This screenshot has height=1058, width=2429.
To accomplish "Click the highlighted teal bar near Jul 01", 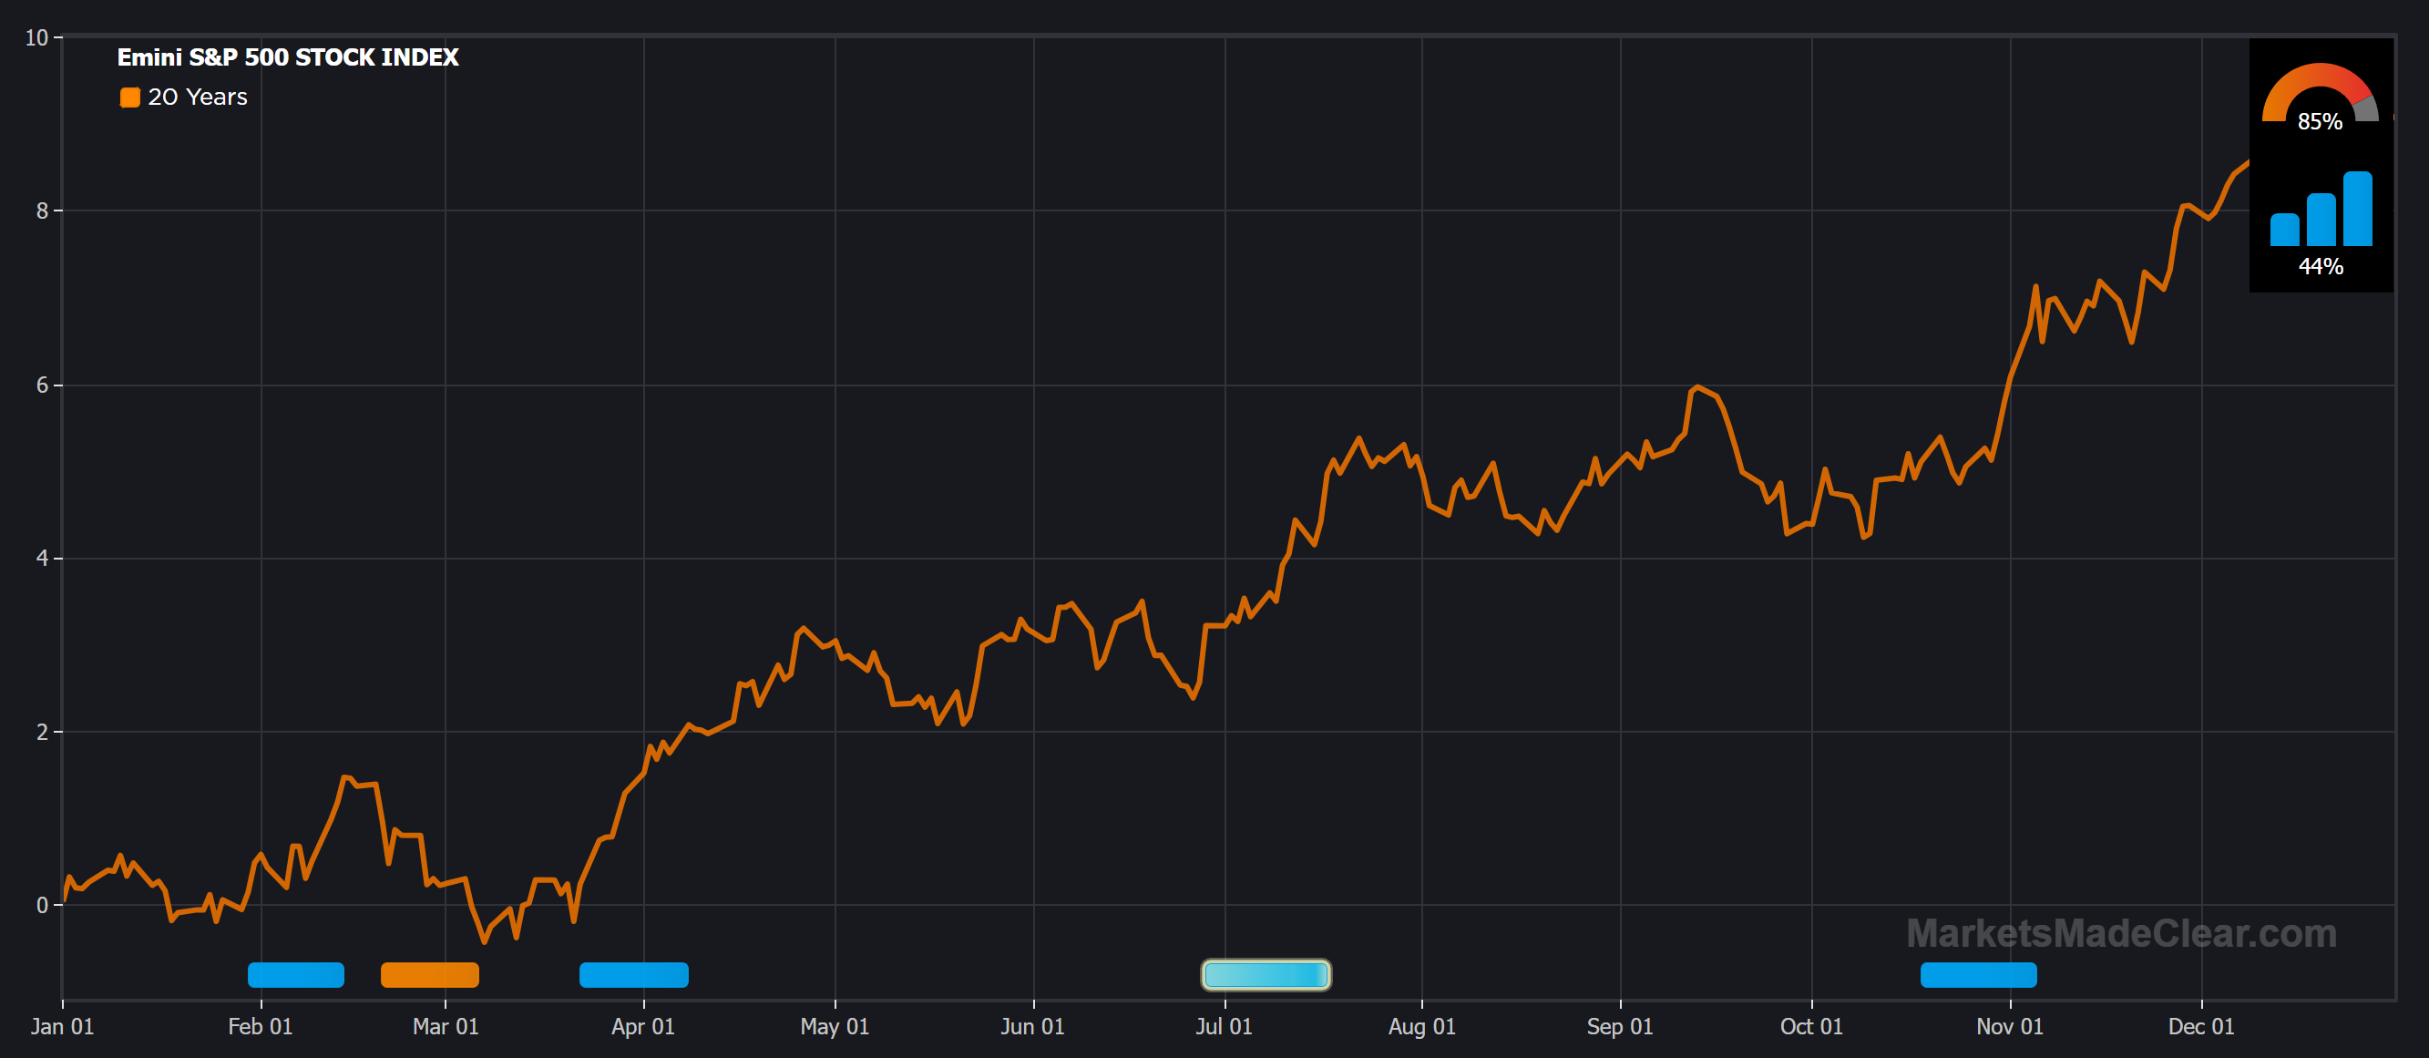I will click(x=1265, y=974).
